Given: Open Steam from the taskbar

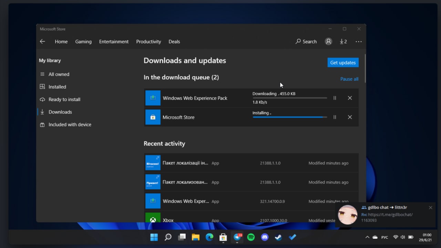Looking at the screenshot, I should coord(278,237).
